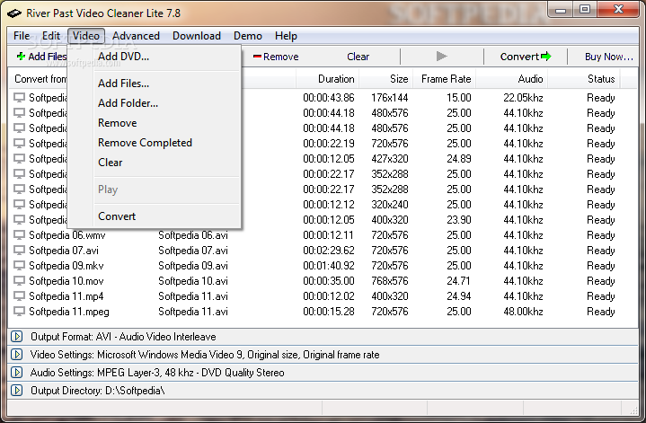Click the audio value 48.00khz
Image resolution: width=646 pixels, height=423 pixels.
click(523, 312)
